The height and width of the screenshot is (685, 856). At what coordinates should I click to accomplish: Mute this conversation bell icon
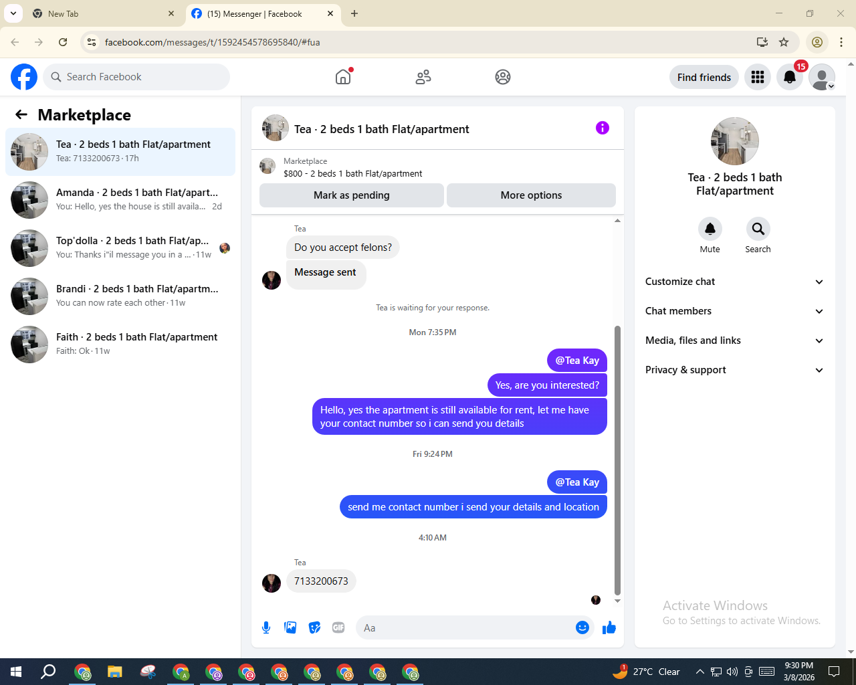click(710, 229)
